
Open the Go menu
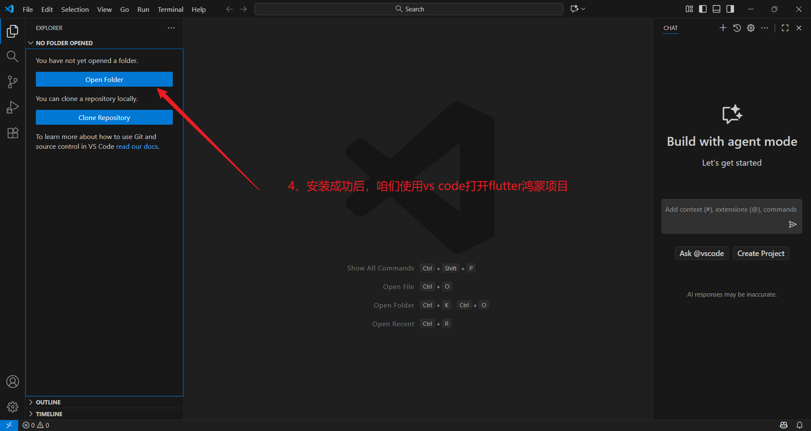(x=125, y=9)
